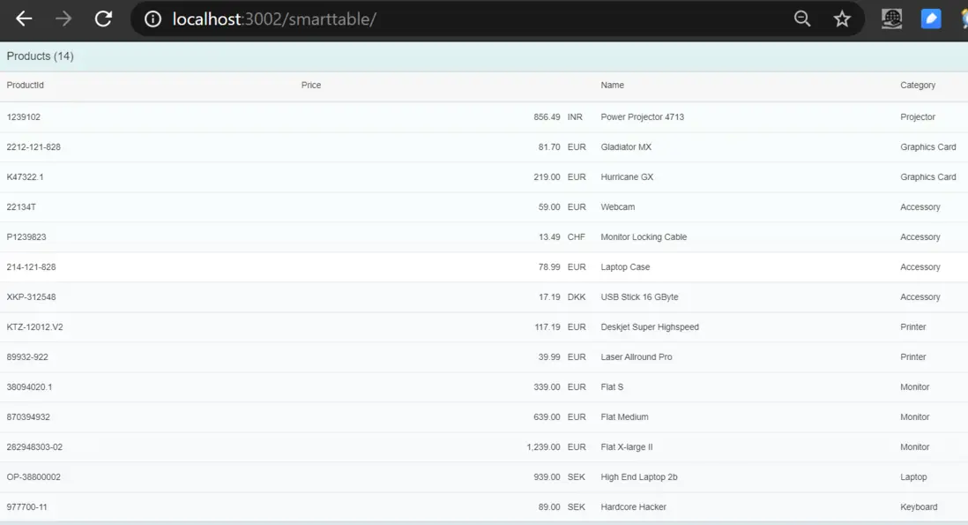Click High End Laptop 2b name
This screenshot has width=968, height=525.
pyautogui.click(x=638, y=476)
